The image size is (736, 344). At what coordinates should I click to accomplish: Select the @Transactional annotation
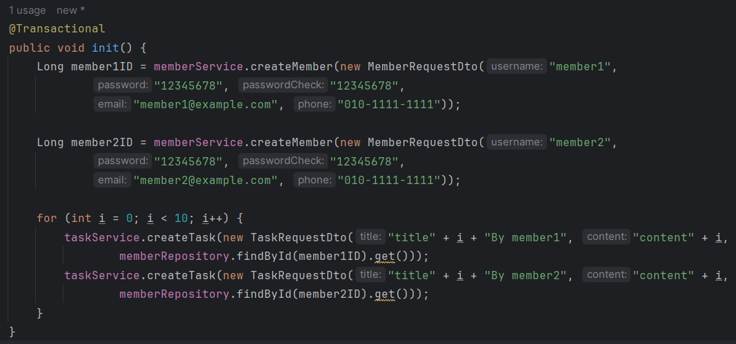[x=57, y=29]
